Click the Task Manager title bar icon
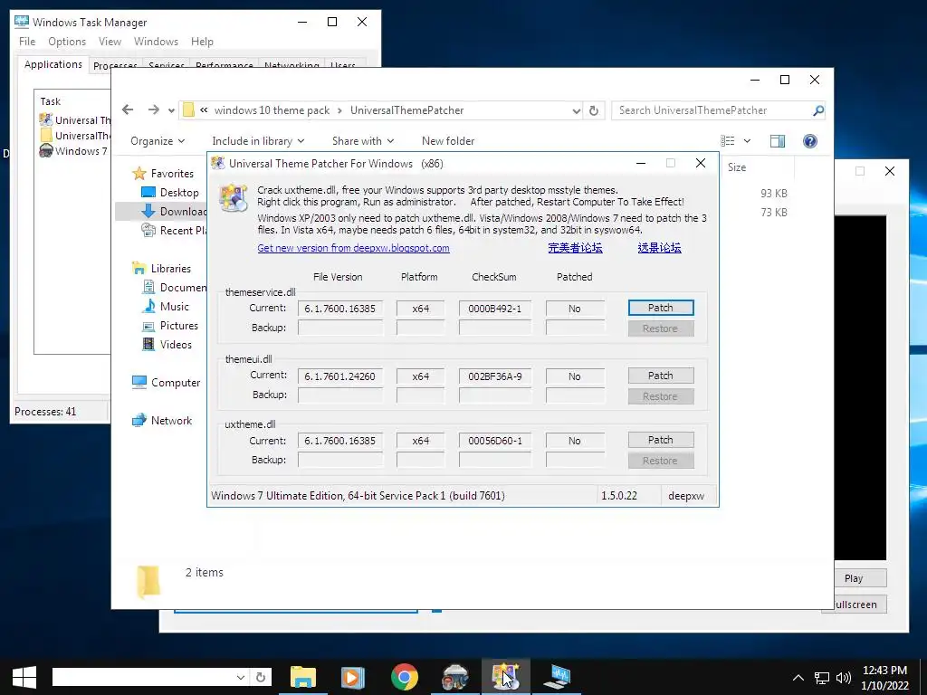The width and height of the screenshot is (927, 695). (22, 23)
